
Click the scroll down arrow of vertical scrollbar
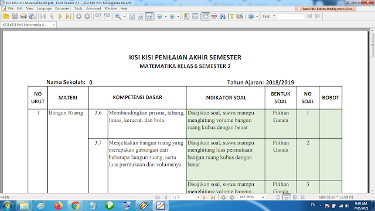(x=372, y=190)
